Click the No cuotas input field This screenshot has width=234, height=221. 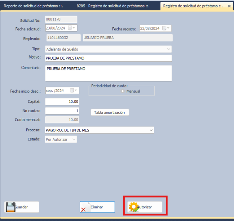[x=62, y=111]
